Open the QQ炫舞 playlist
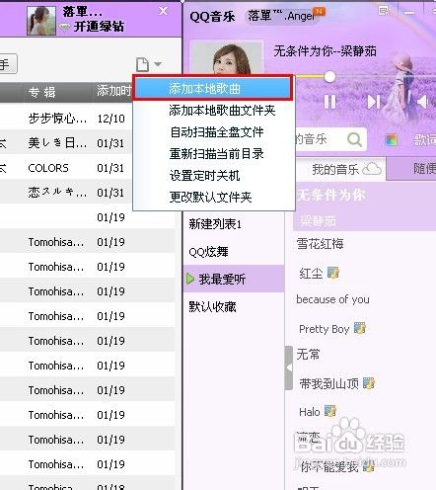This screenshot has height=490, width=436. pos(208,252)
